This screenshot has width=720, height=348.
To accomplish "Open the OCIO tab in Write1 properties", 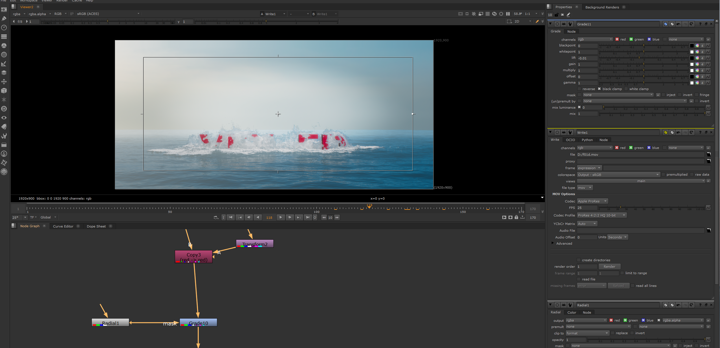I will [570, 140].
